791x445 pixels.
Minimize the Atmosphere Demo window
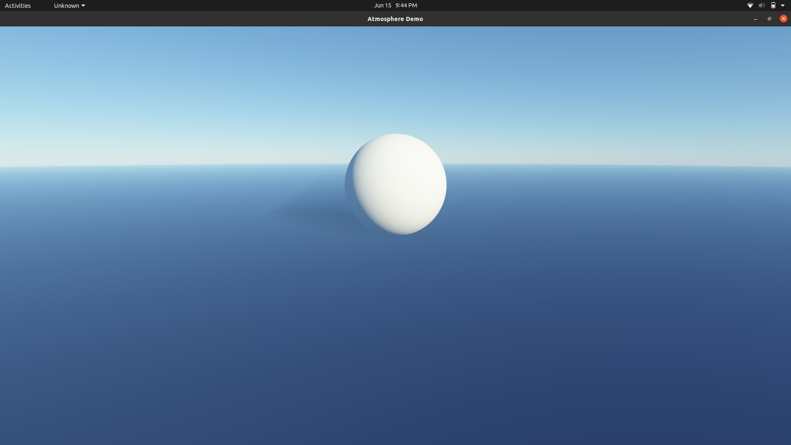tap(755, 19)
